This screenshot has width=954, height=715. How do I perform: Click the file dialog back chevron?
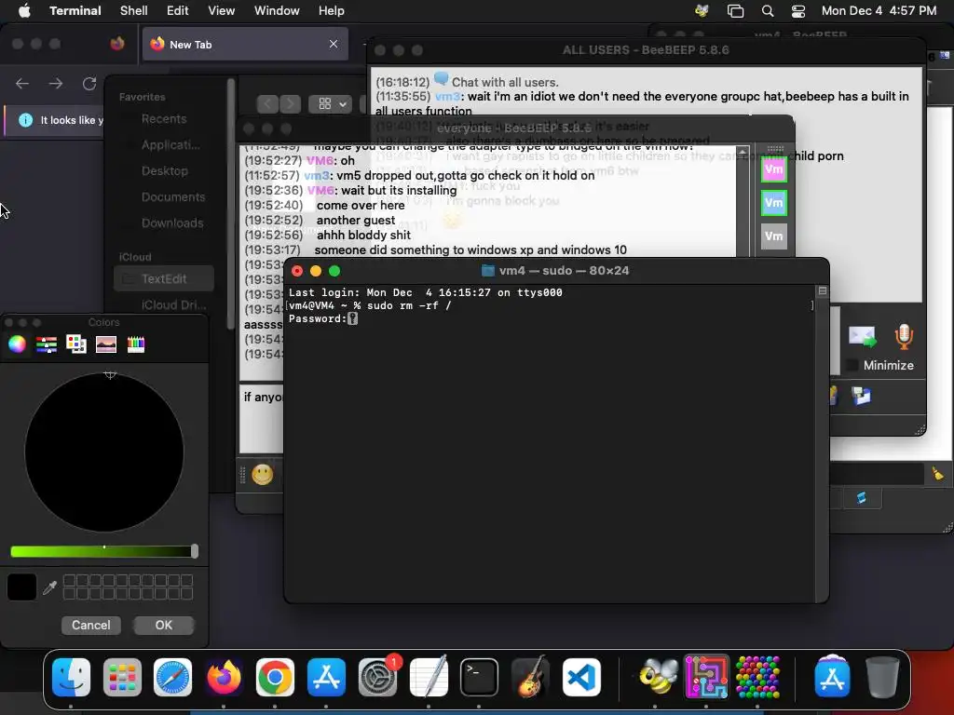coord(267,104)
